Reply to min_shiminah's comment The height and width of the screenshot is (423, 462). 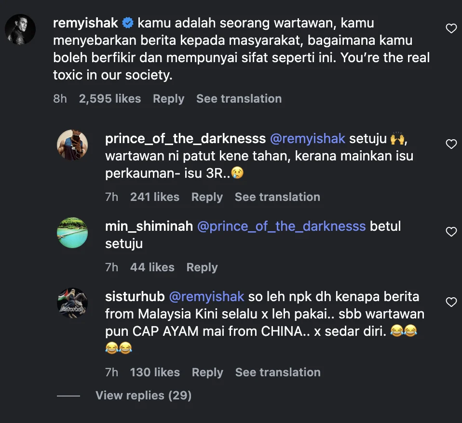point(202,267)
